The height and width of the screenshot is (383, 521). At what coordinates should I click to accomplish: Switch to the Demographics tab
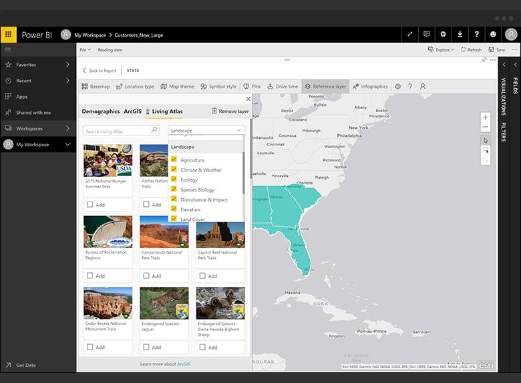(101, 111)
